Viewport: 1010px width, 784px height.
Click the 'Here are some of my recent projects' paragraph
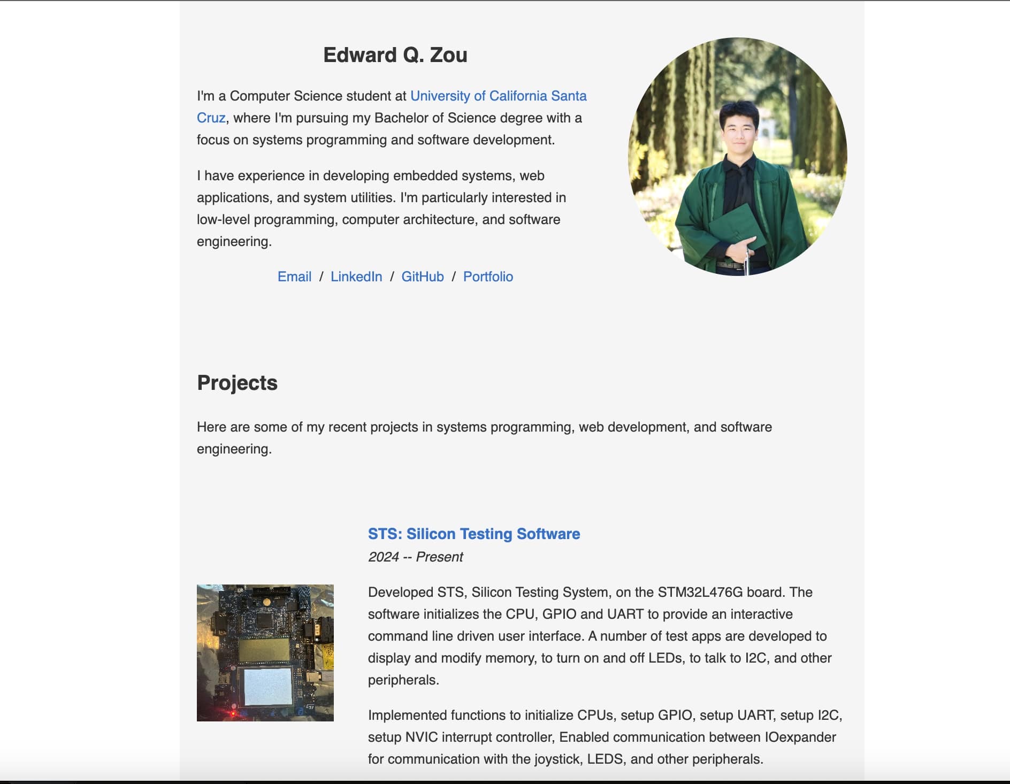tap(484, 438)
